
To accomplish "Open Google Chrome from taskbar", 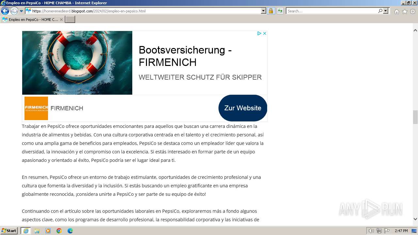I will 59,231.
